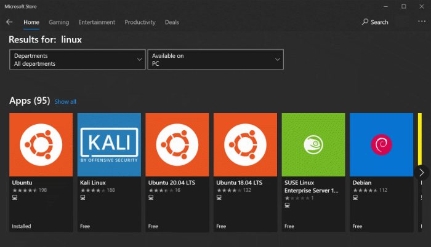This screenshot has height=247, width=431.
Task: Minimize the Microsoft Store window
Action: (386, 6)
